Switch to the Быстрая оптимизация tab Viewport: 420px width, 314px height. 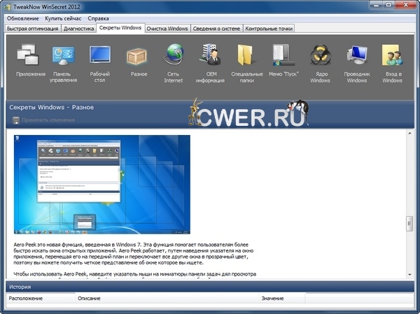[32, 29]
